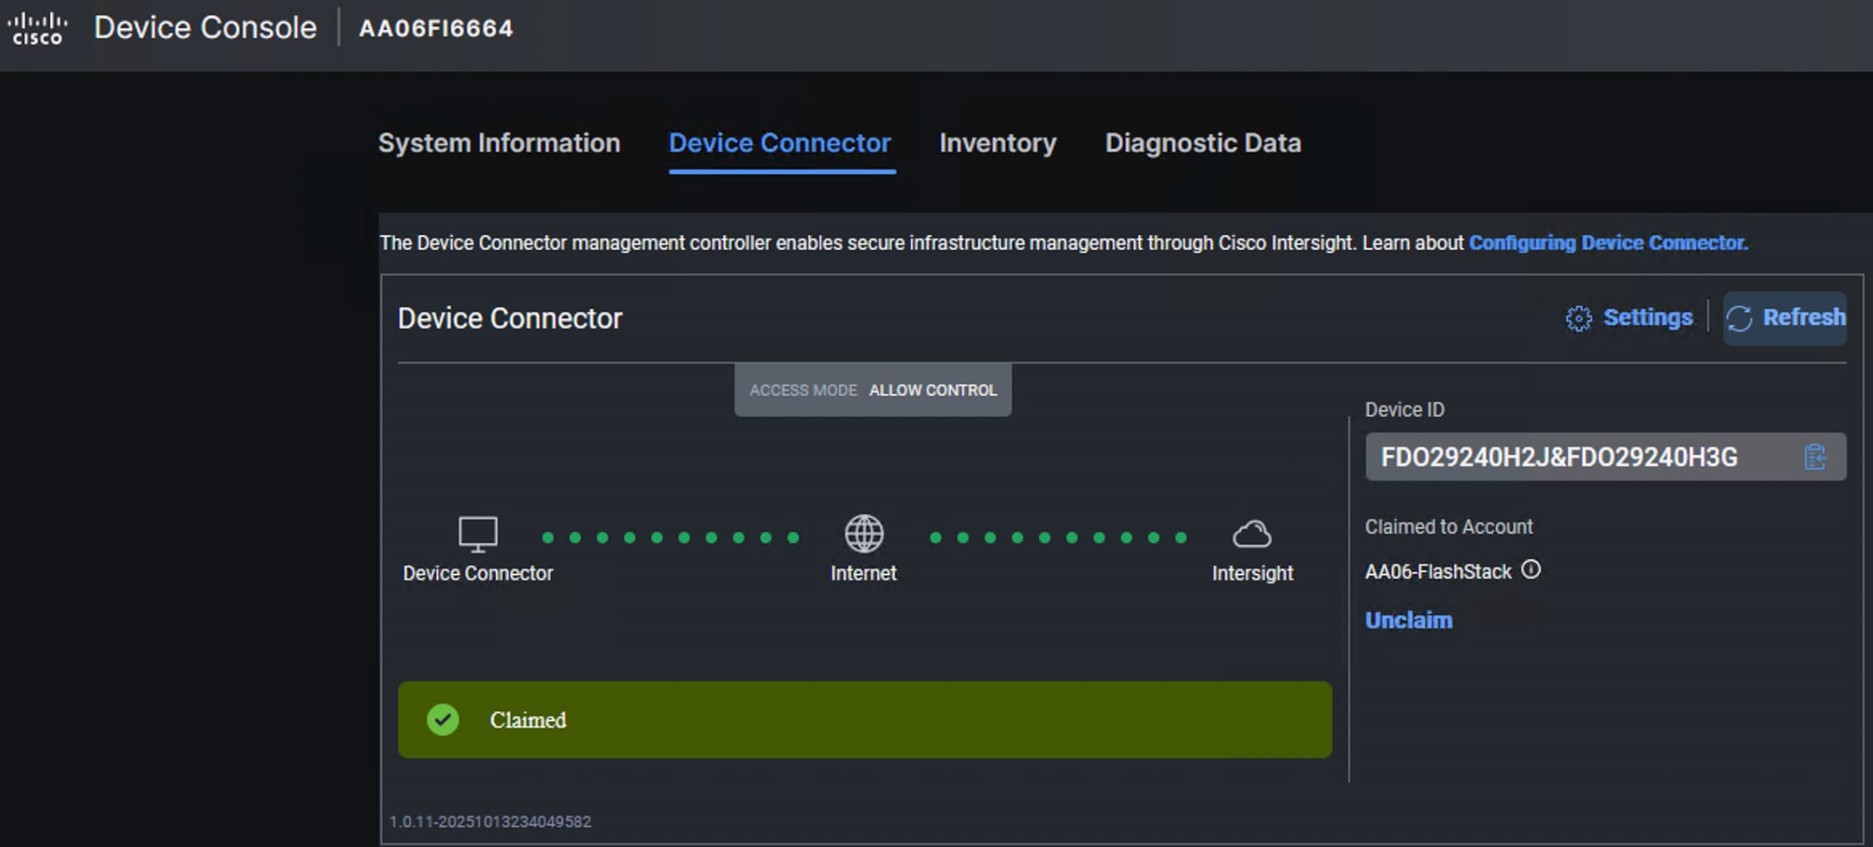Open the Configuring Device Connector link

click(x=1607, y=243)
